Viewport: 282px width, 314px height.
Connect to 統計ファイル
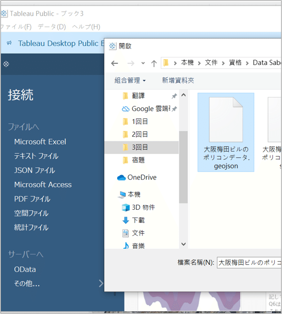pos(31,228)
